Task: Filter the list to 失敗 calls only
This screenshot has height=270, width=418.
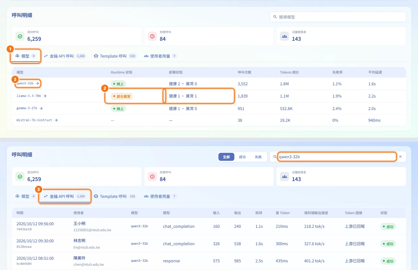Action: (258, 157)
